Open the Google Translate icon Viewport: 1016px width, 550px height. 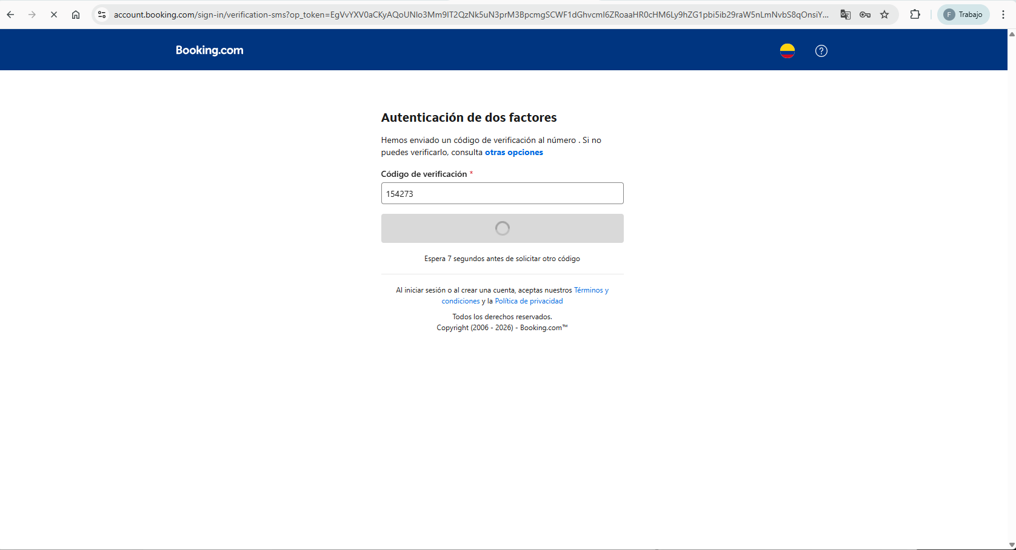coord(846,15)
